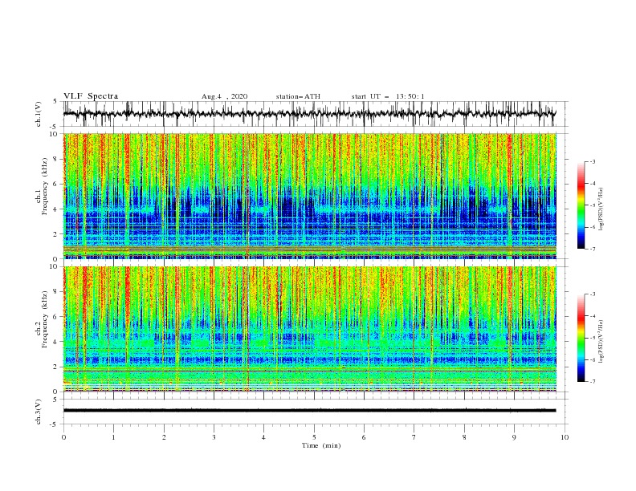The height and width of the screenshot is (491, 636).
Task: Click time axis tick label "0"
Action: (63, 437)
